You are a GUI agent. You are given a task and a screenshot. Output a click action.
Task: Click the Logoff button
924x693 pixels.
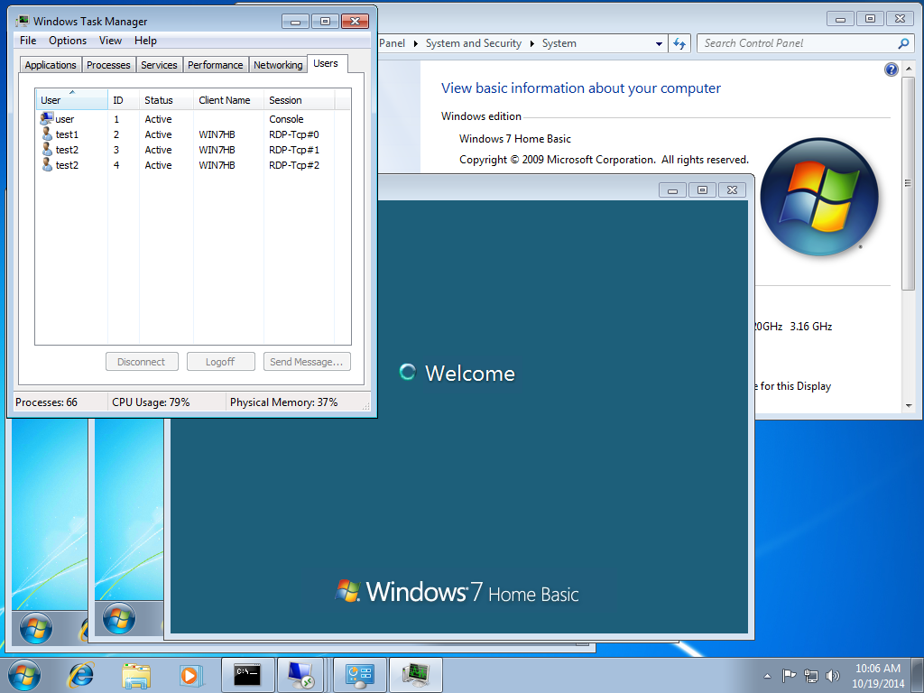tap(220, 362)
